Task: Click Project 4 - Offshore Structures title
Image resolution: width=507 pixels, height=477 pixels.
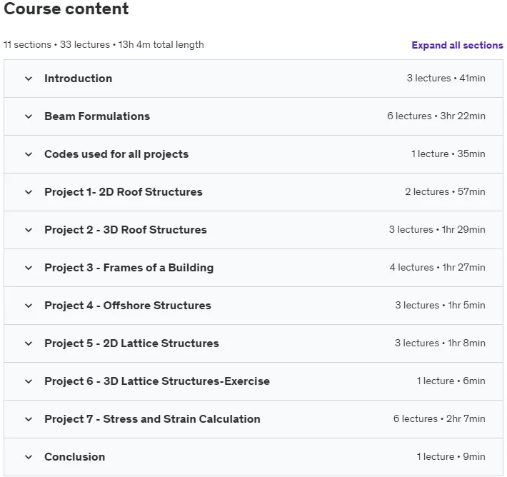Action: [x=128, y=306]
